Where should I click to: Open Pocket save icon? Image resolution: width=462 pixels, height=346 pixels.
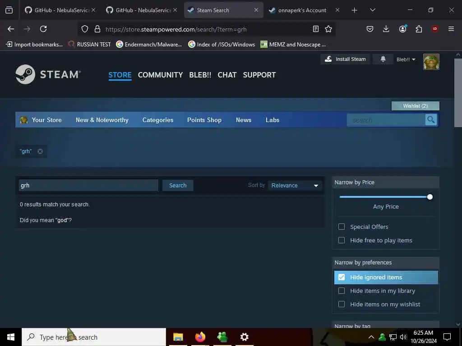point(370,29)
